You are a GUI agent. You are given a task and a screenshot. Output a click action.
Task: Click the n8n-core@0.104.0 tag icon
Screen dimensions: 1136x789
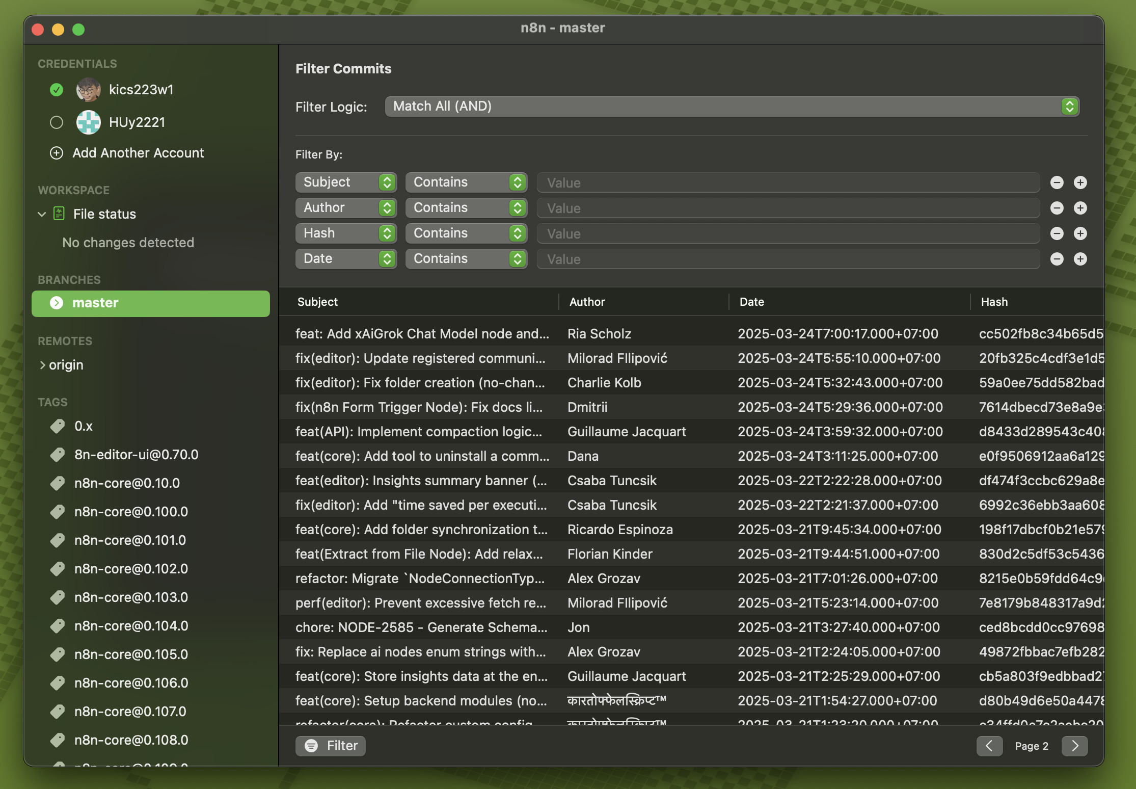point(58,626)
